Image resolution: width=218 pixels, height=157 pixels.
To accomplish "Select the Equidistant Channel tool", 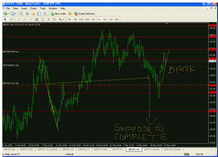I will (37, 19).
